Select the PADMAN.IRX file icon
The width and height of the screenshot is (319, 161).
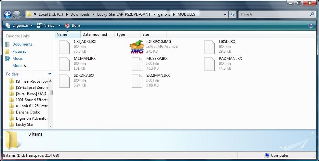click(209, 64)
